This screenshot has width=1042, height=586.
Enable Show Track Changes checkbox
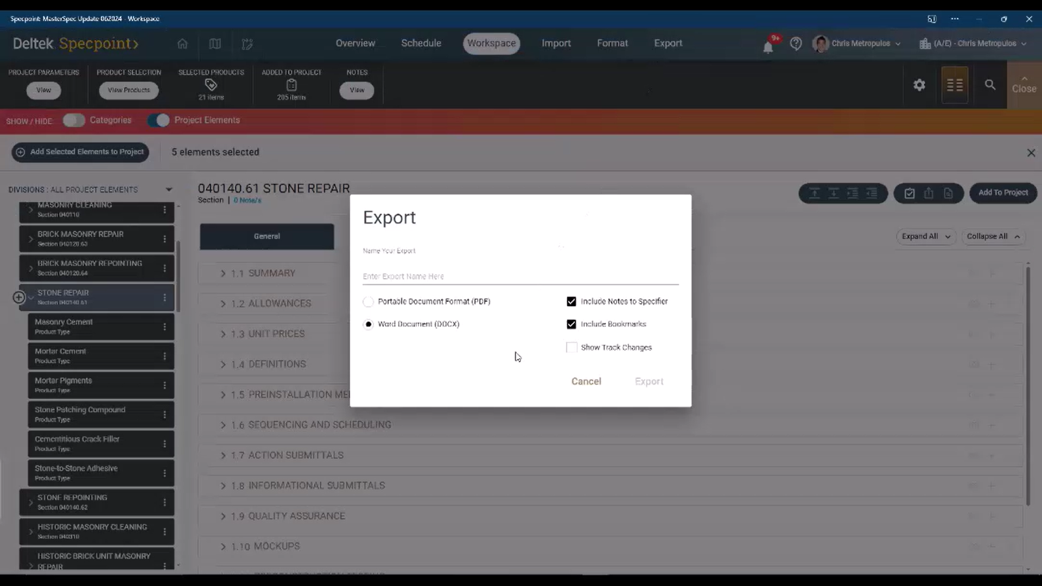click(x=571, y=347)
